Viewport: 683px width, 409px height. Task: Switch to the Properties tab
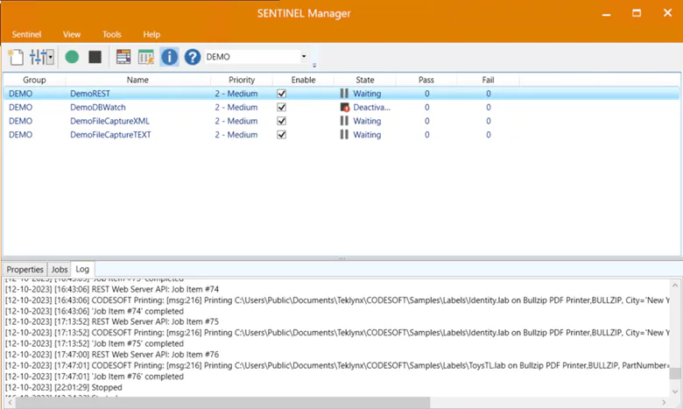(x=25, y=270)
